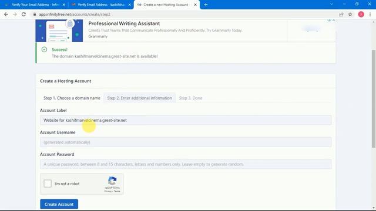376x211 pixels.
Task: Click the domain available success message text
Action: (105, 56)
